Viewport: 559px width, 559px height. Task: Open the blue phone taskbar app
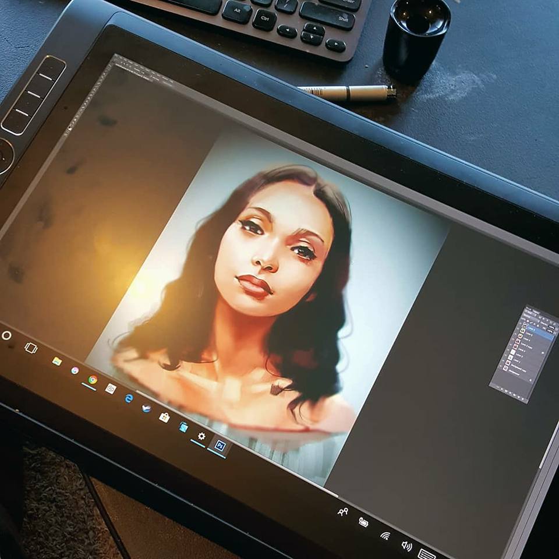183,427
